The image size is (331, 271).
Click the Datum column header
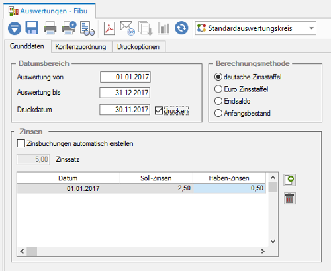pos(68,178)
